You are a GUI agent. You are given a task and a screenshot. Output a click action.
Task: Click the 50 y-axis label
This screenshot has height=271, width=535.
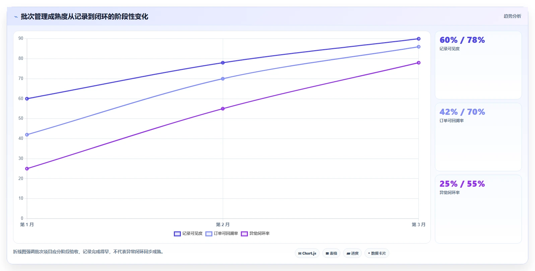tap(21, 118)
